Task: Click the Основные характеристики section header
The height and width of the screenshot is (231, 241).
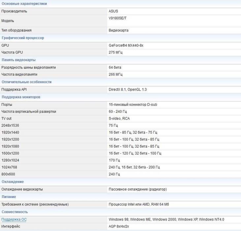Action: pos(24,4)
